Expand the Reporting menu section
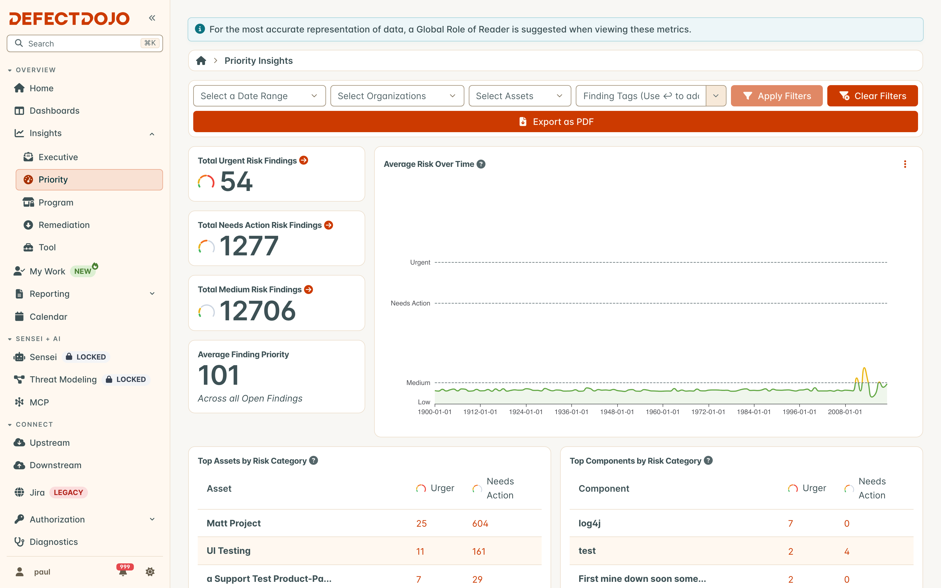The height and width of the screenshot is (588, 941). 152,294
